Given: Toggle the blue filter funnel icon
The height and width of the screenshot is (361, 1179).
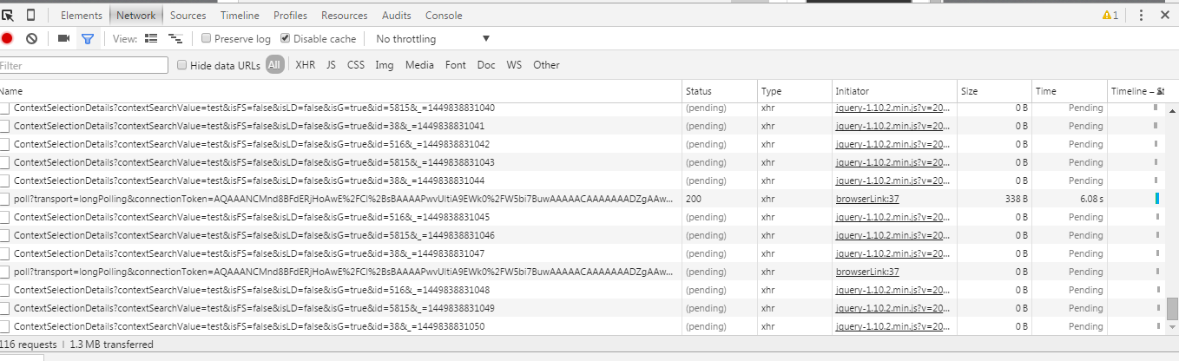Looking at the screenshot, I should [87, 38].
